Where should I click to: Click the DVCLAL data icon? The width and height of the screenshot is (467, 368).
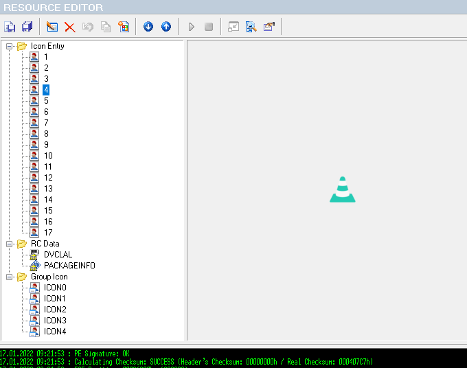tap(34, 255)
